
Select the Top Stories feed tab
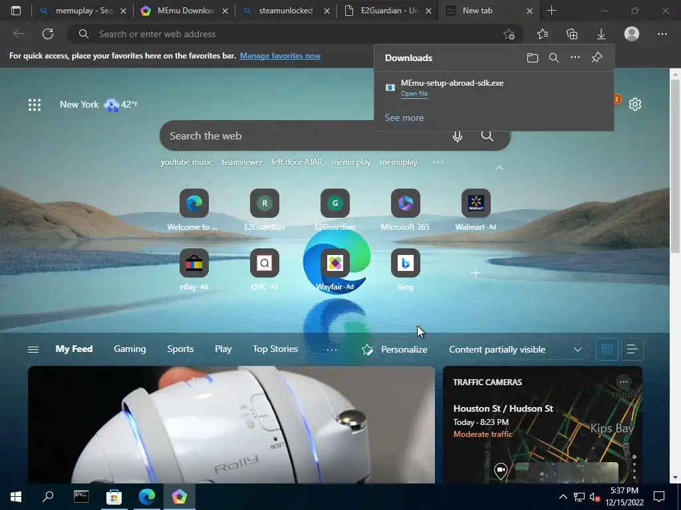click(x=275, y=349)
